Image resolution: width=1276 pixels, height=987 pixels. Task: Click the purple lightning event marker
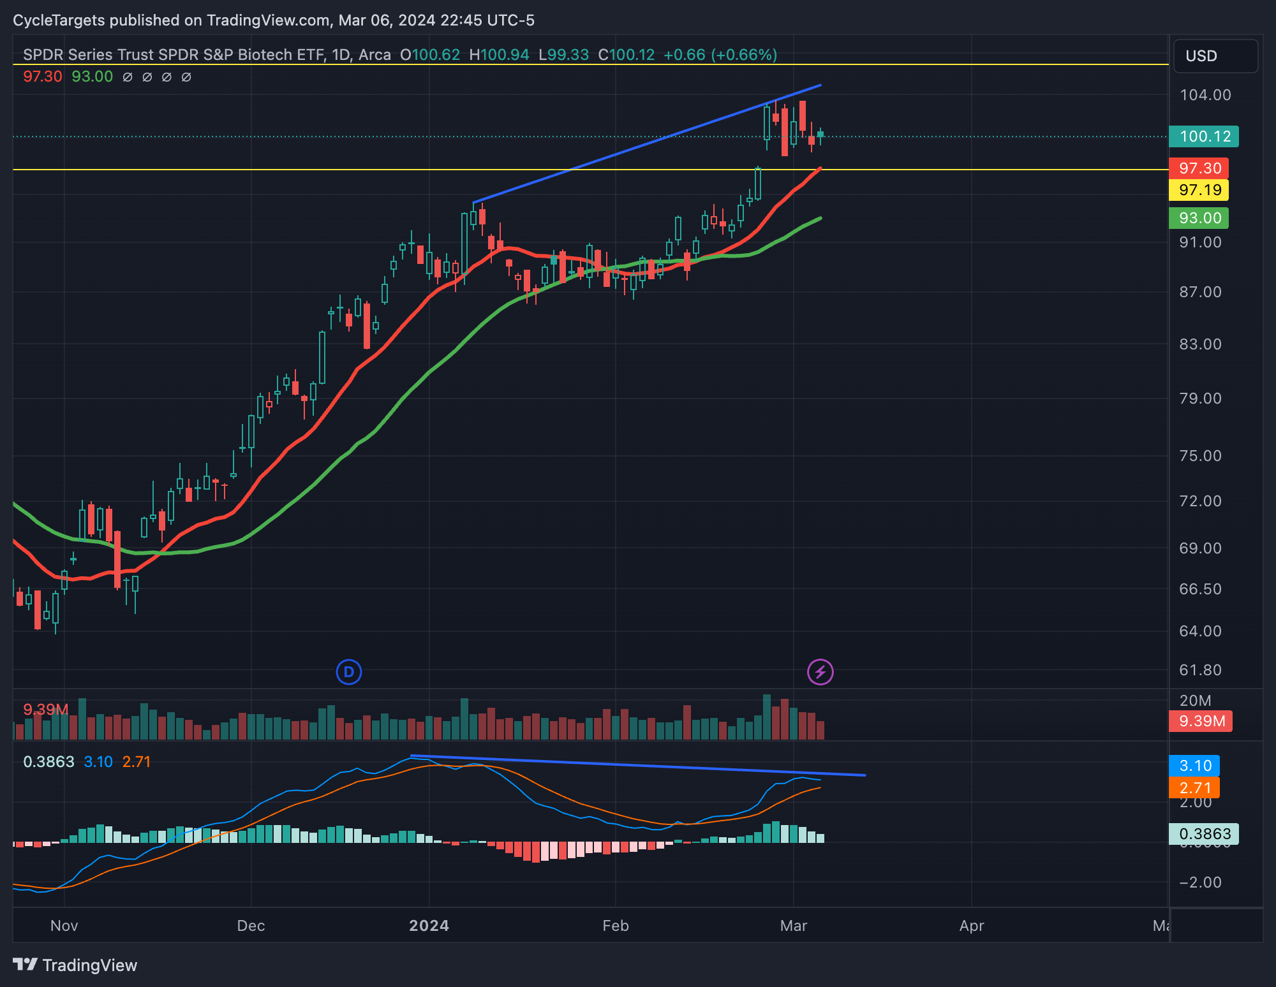point(820,672)
